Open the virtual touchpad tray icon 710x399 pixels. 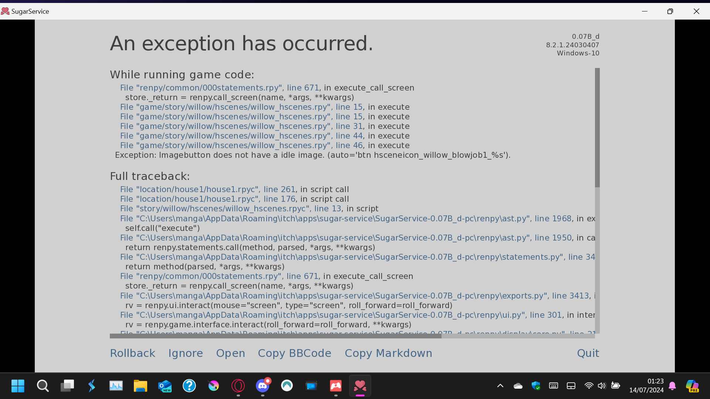(571, 386)
